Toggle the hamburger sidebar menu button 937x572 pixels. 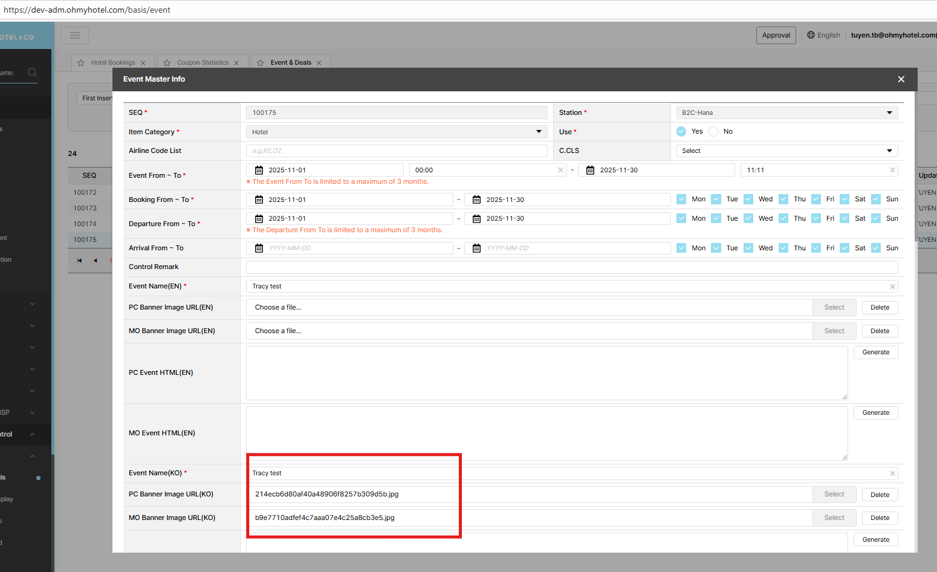pos(75,35)
